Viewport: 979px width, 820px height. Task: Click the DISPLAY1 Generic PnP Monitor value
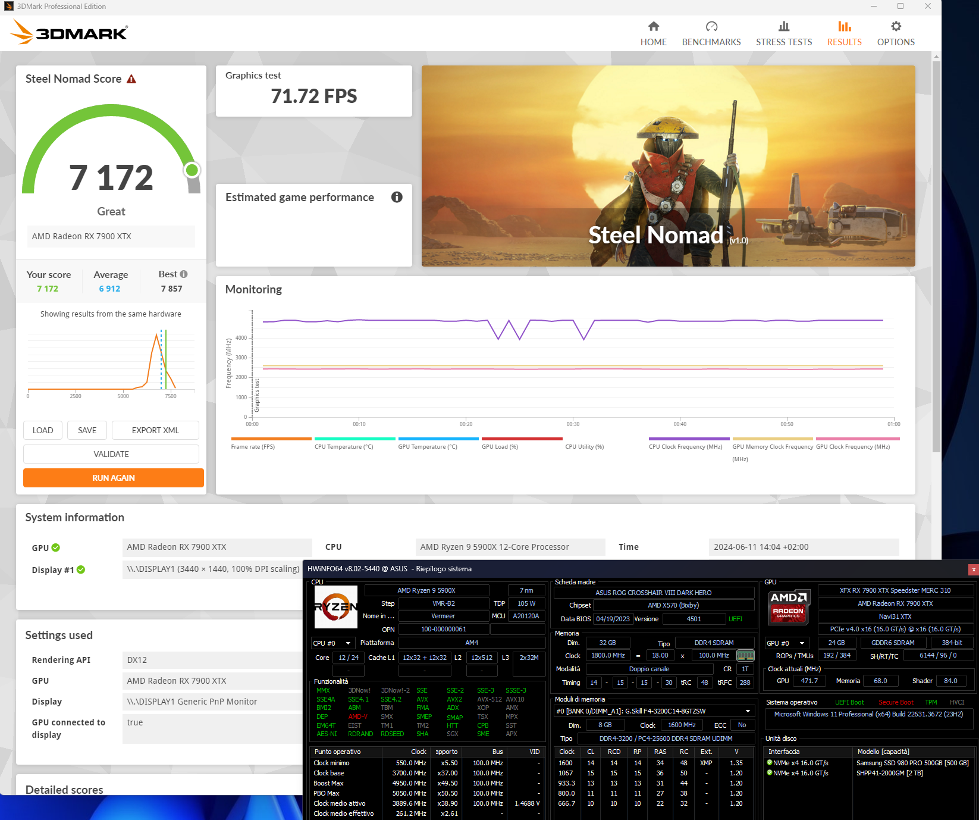(212, 702)
